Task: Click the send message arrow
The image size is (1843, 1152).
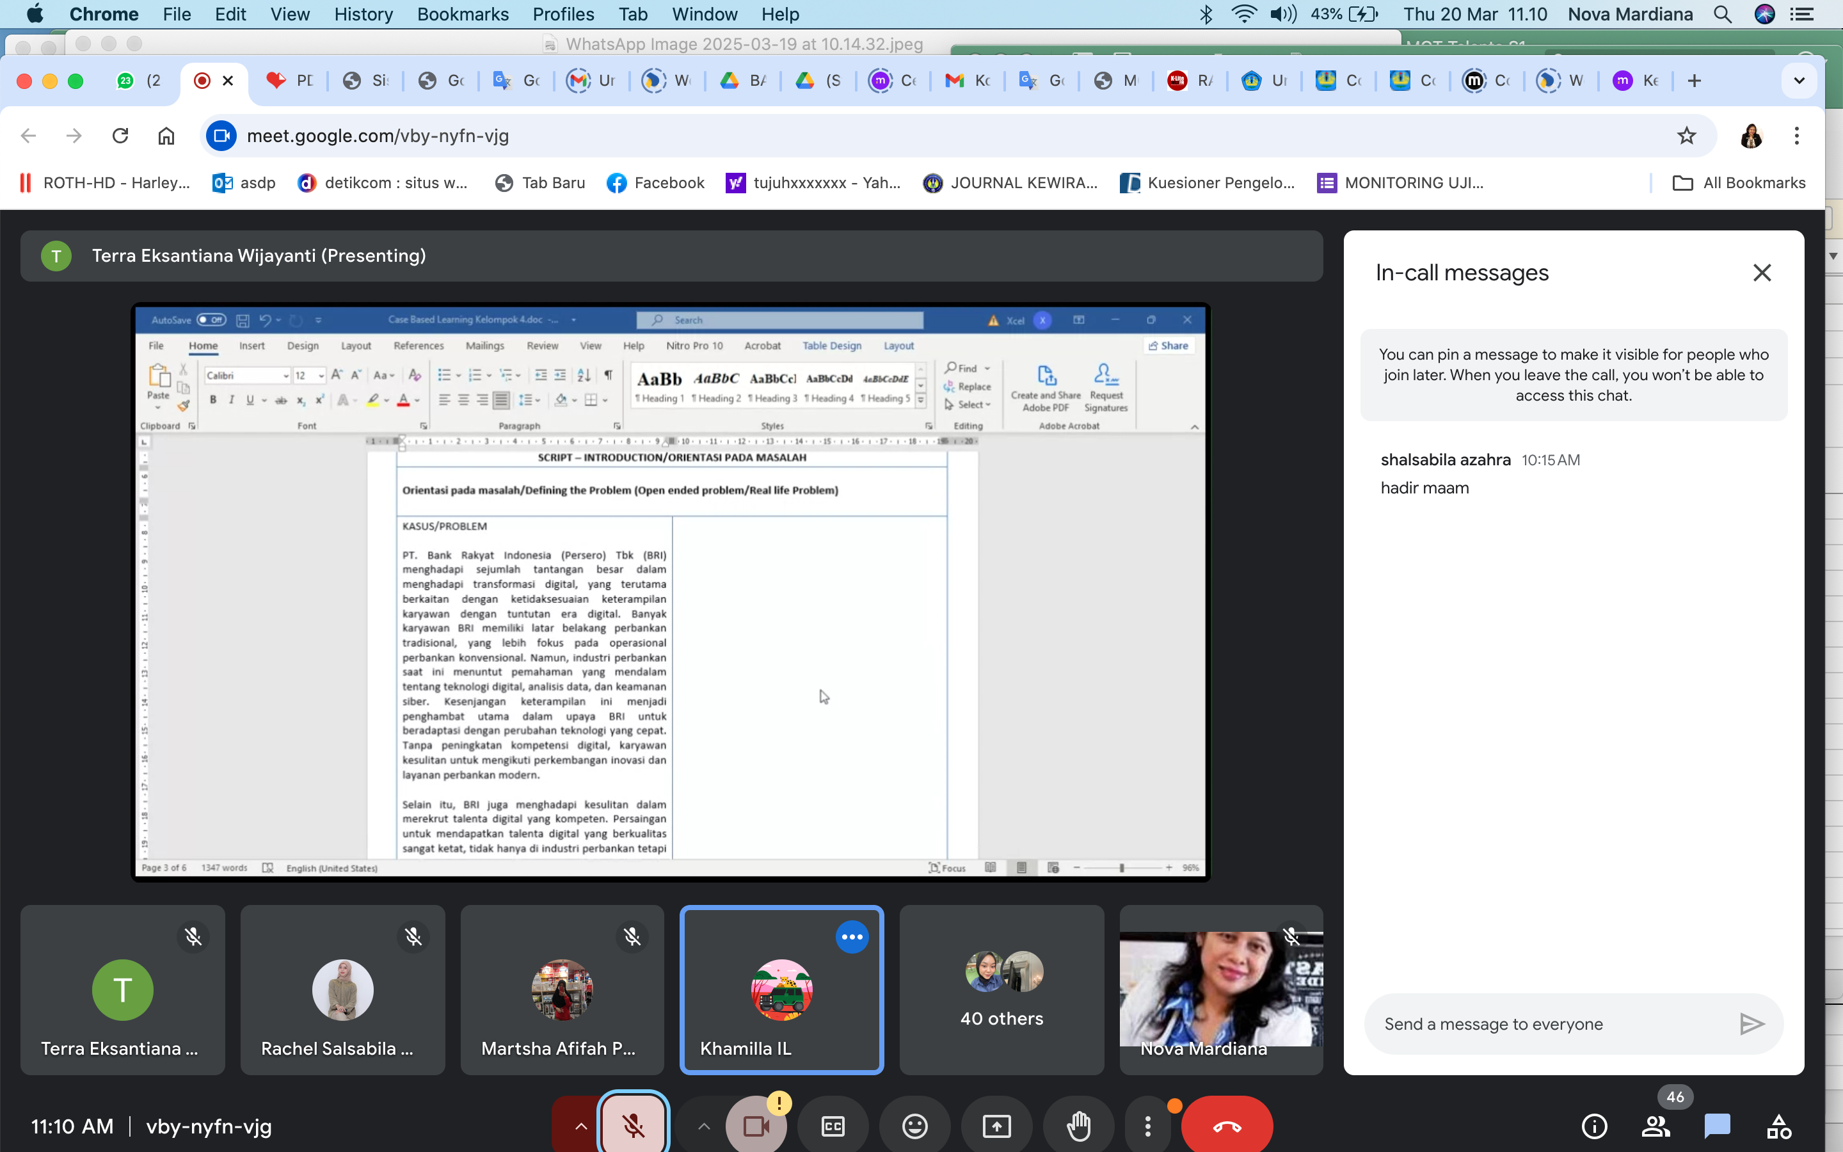Action: point(1751,1024)
